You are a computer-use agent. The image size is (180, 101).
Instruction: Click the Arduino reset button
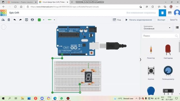(x=91, y=53)
